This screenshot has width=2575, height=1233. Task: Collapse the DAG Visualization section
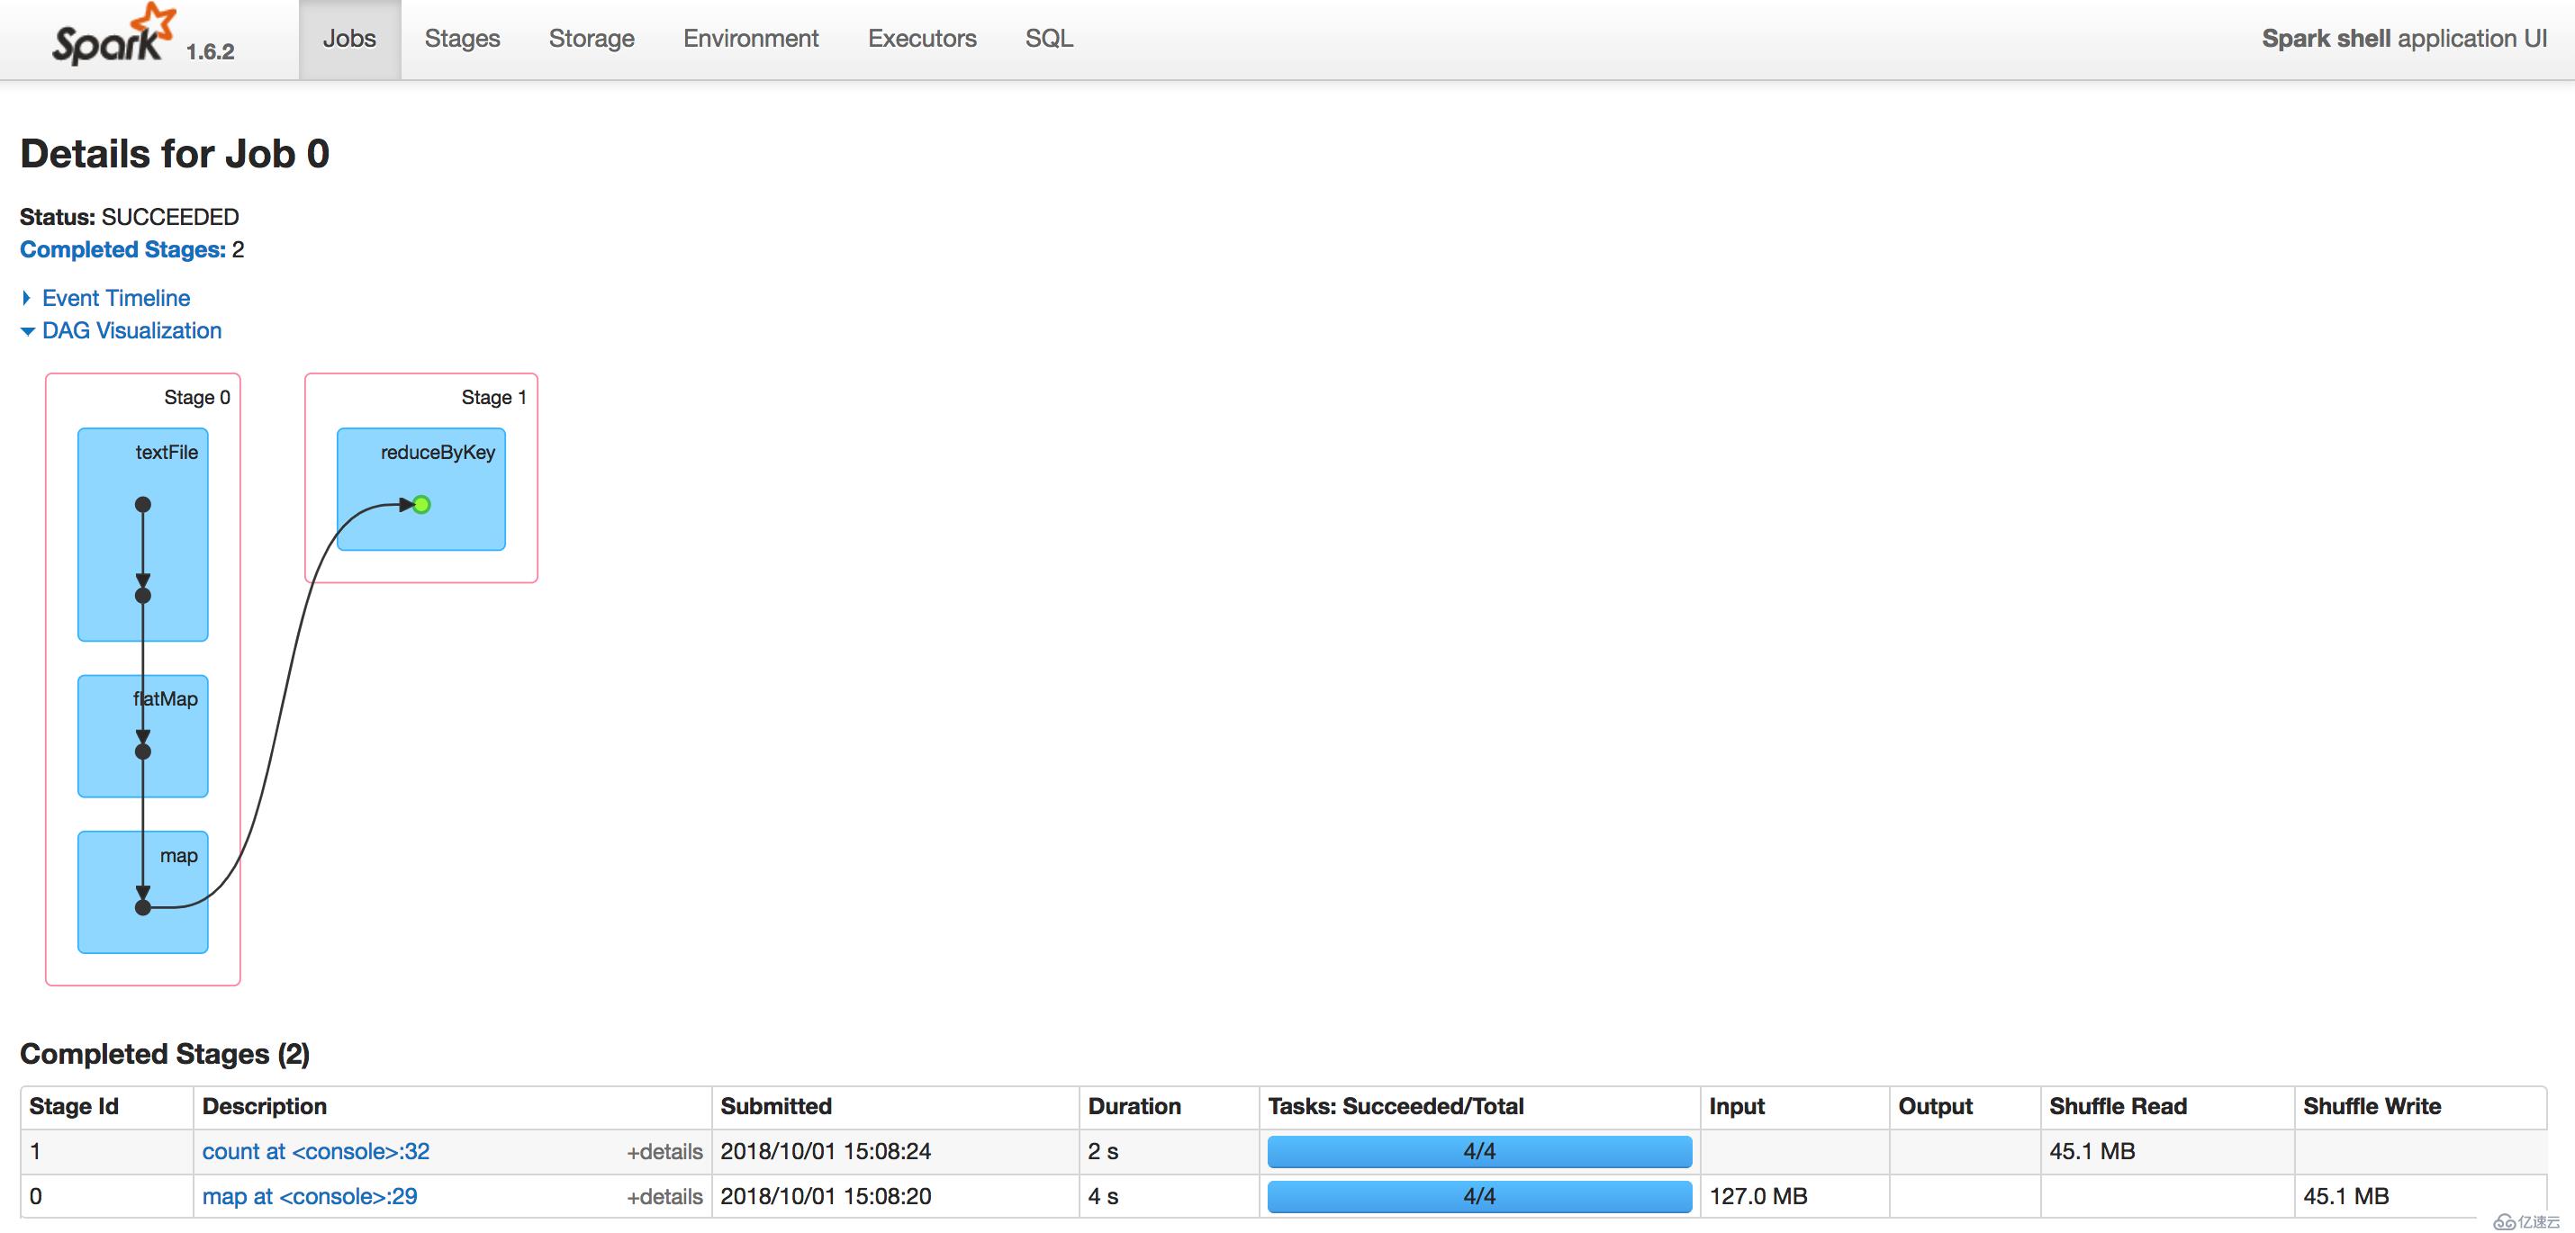(x=132, y=330)
